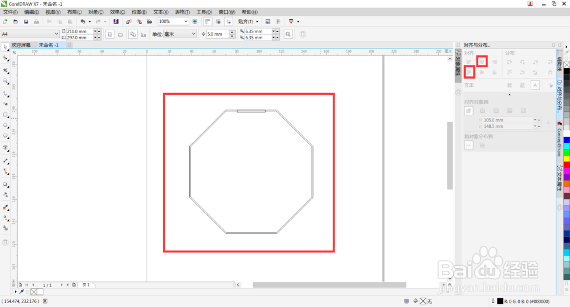Click the 页 1 page tab
The width and height of the screenshot is (570, 307).
(87, 285)
